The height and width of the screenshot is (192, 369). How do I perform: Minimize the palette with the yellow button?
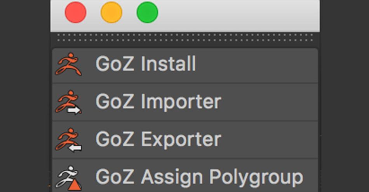click(x=111, y=12)
